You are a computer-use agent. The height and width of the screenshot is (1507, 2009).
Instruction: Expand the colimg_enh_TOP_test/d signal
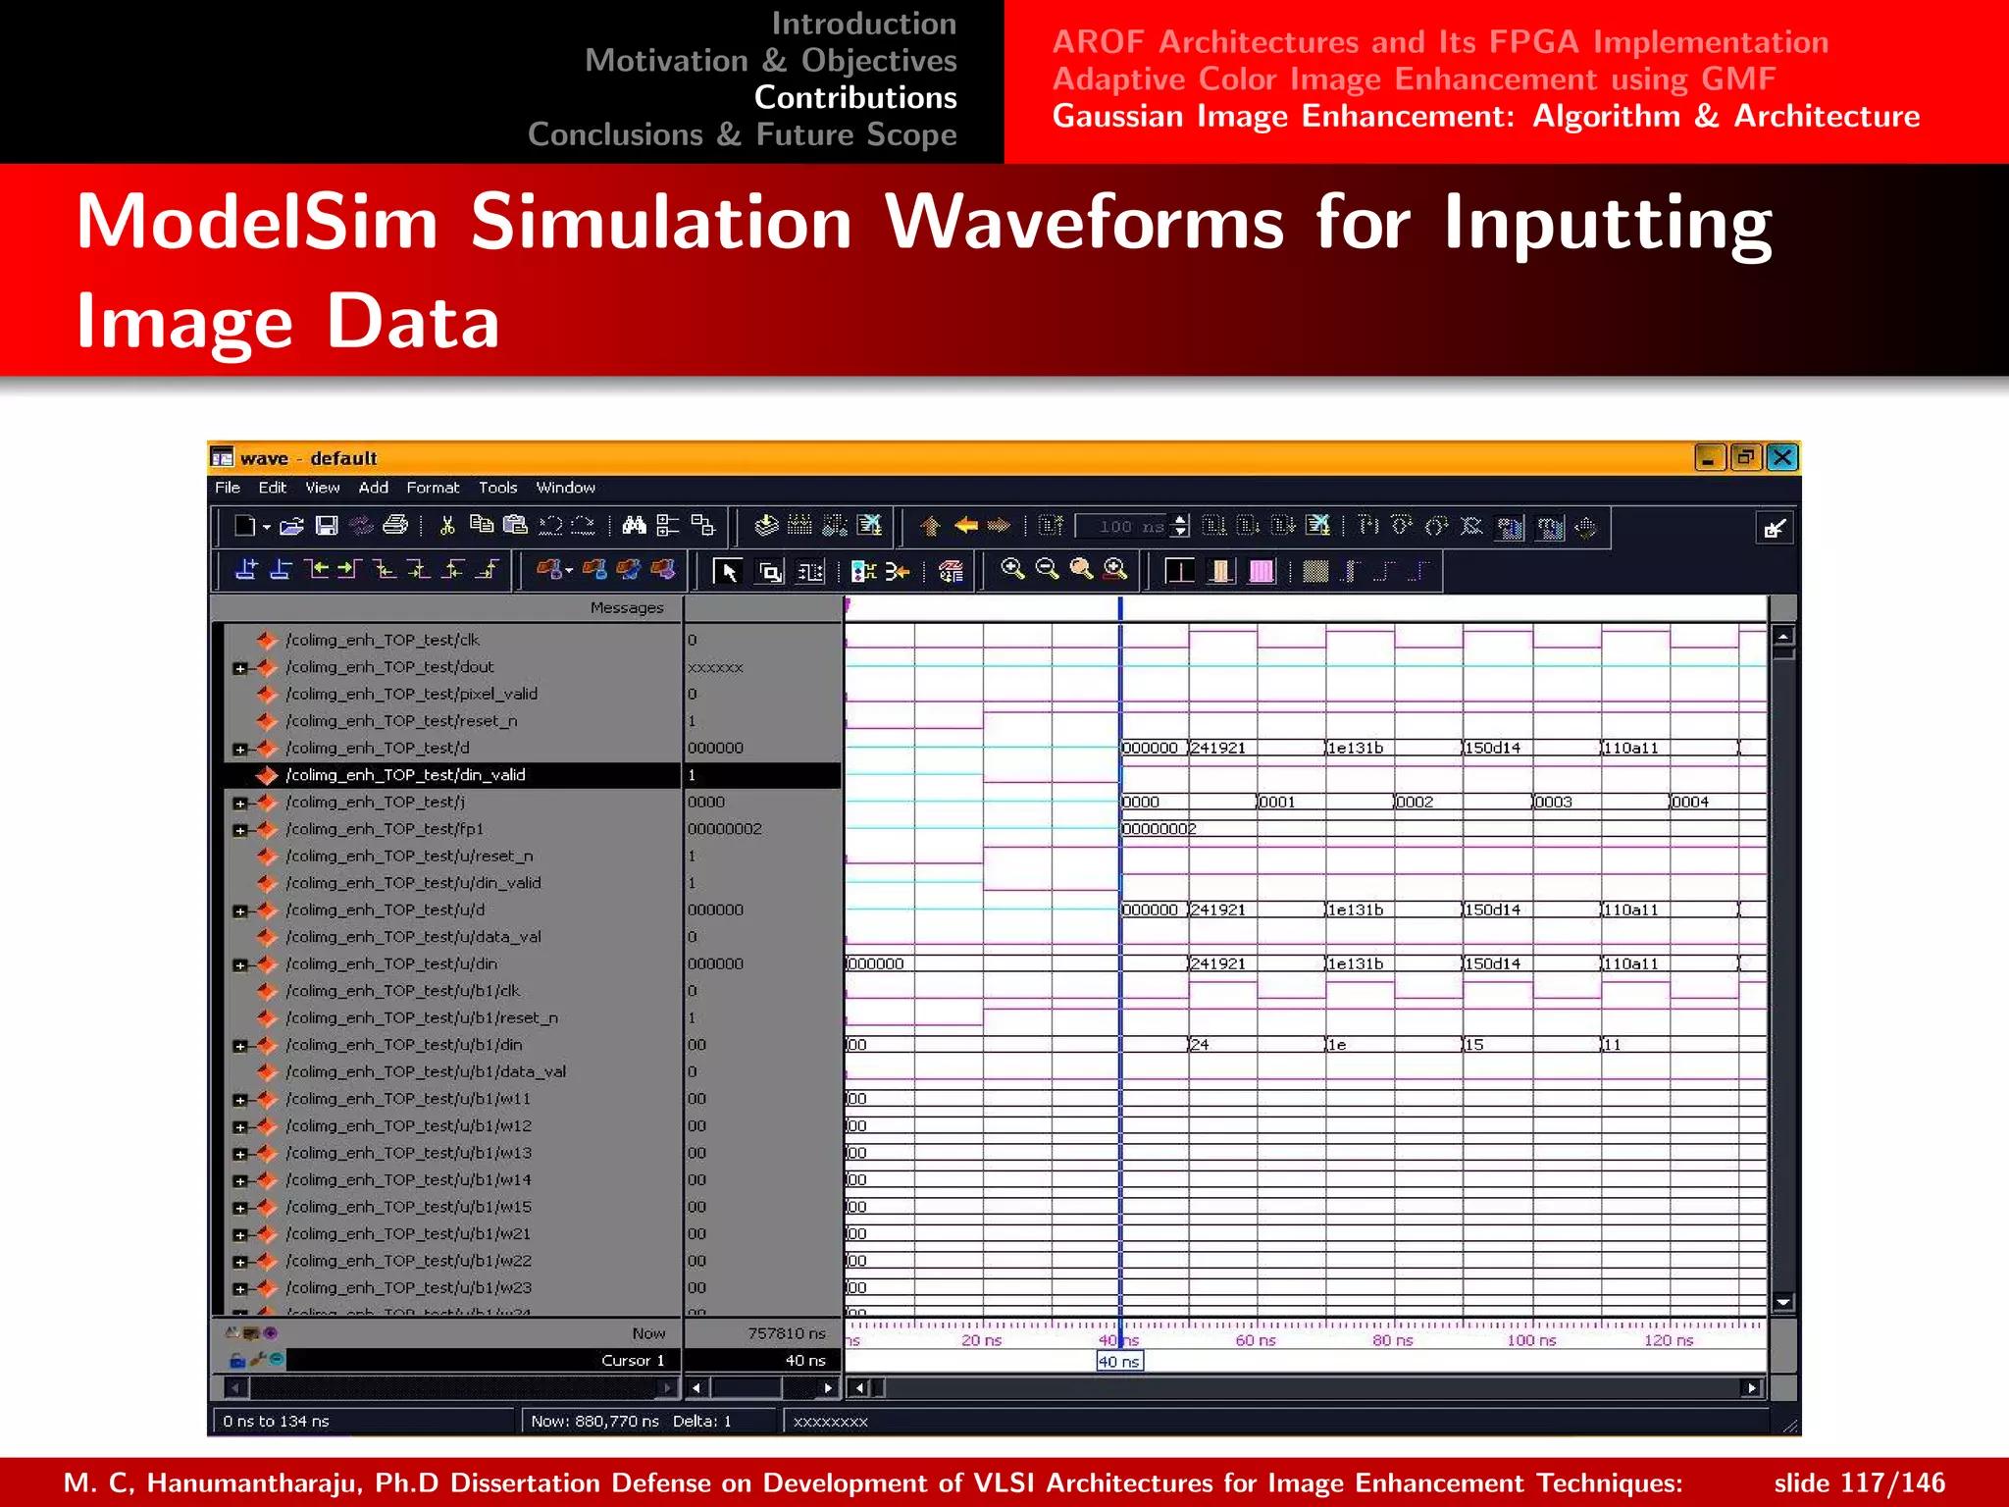(x=239, y=750)
